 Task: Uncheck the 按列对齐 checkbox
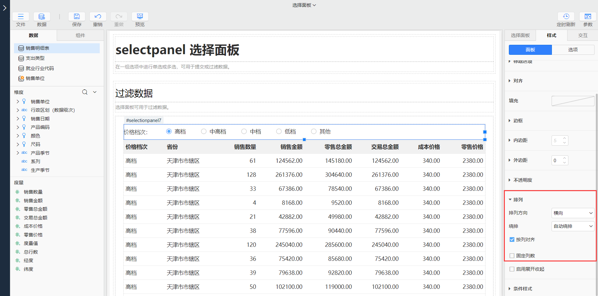tap(512, 240)
